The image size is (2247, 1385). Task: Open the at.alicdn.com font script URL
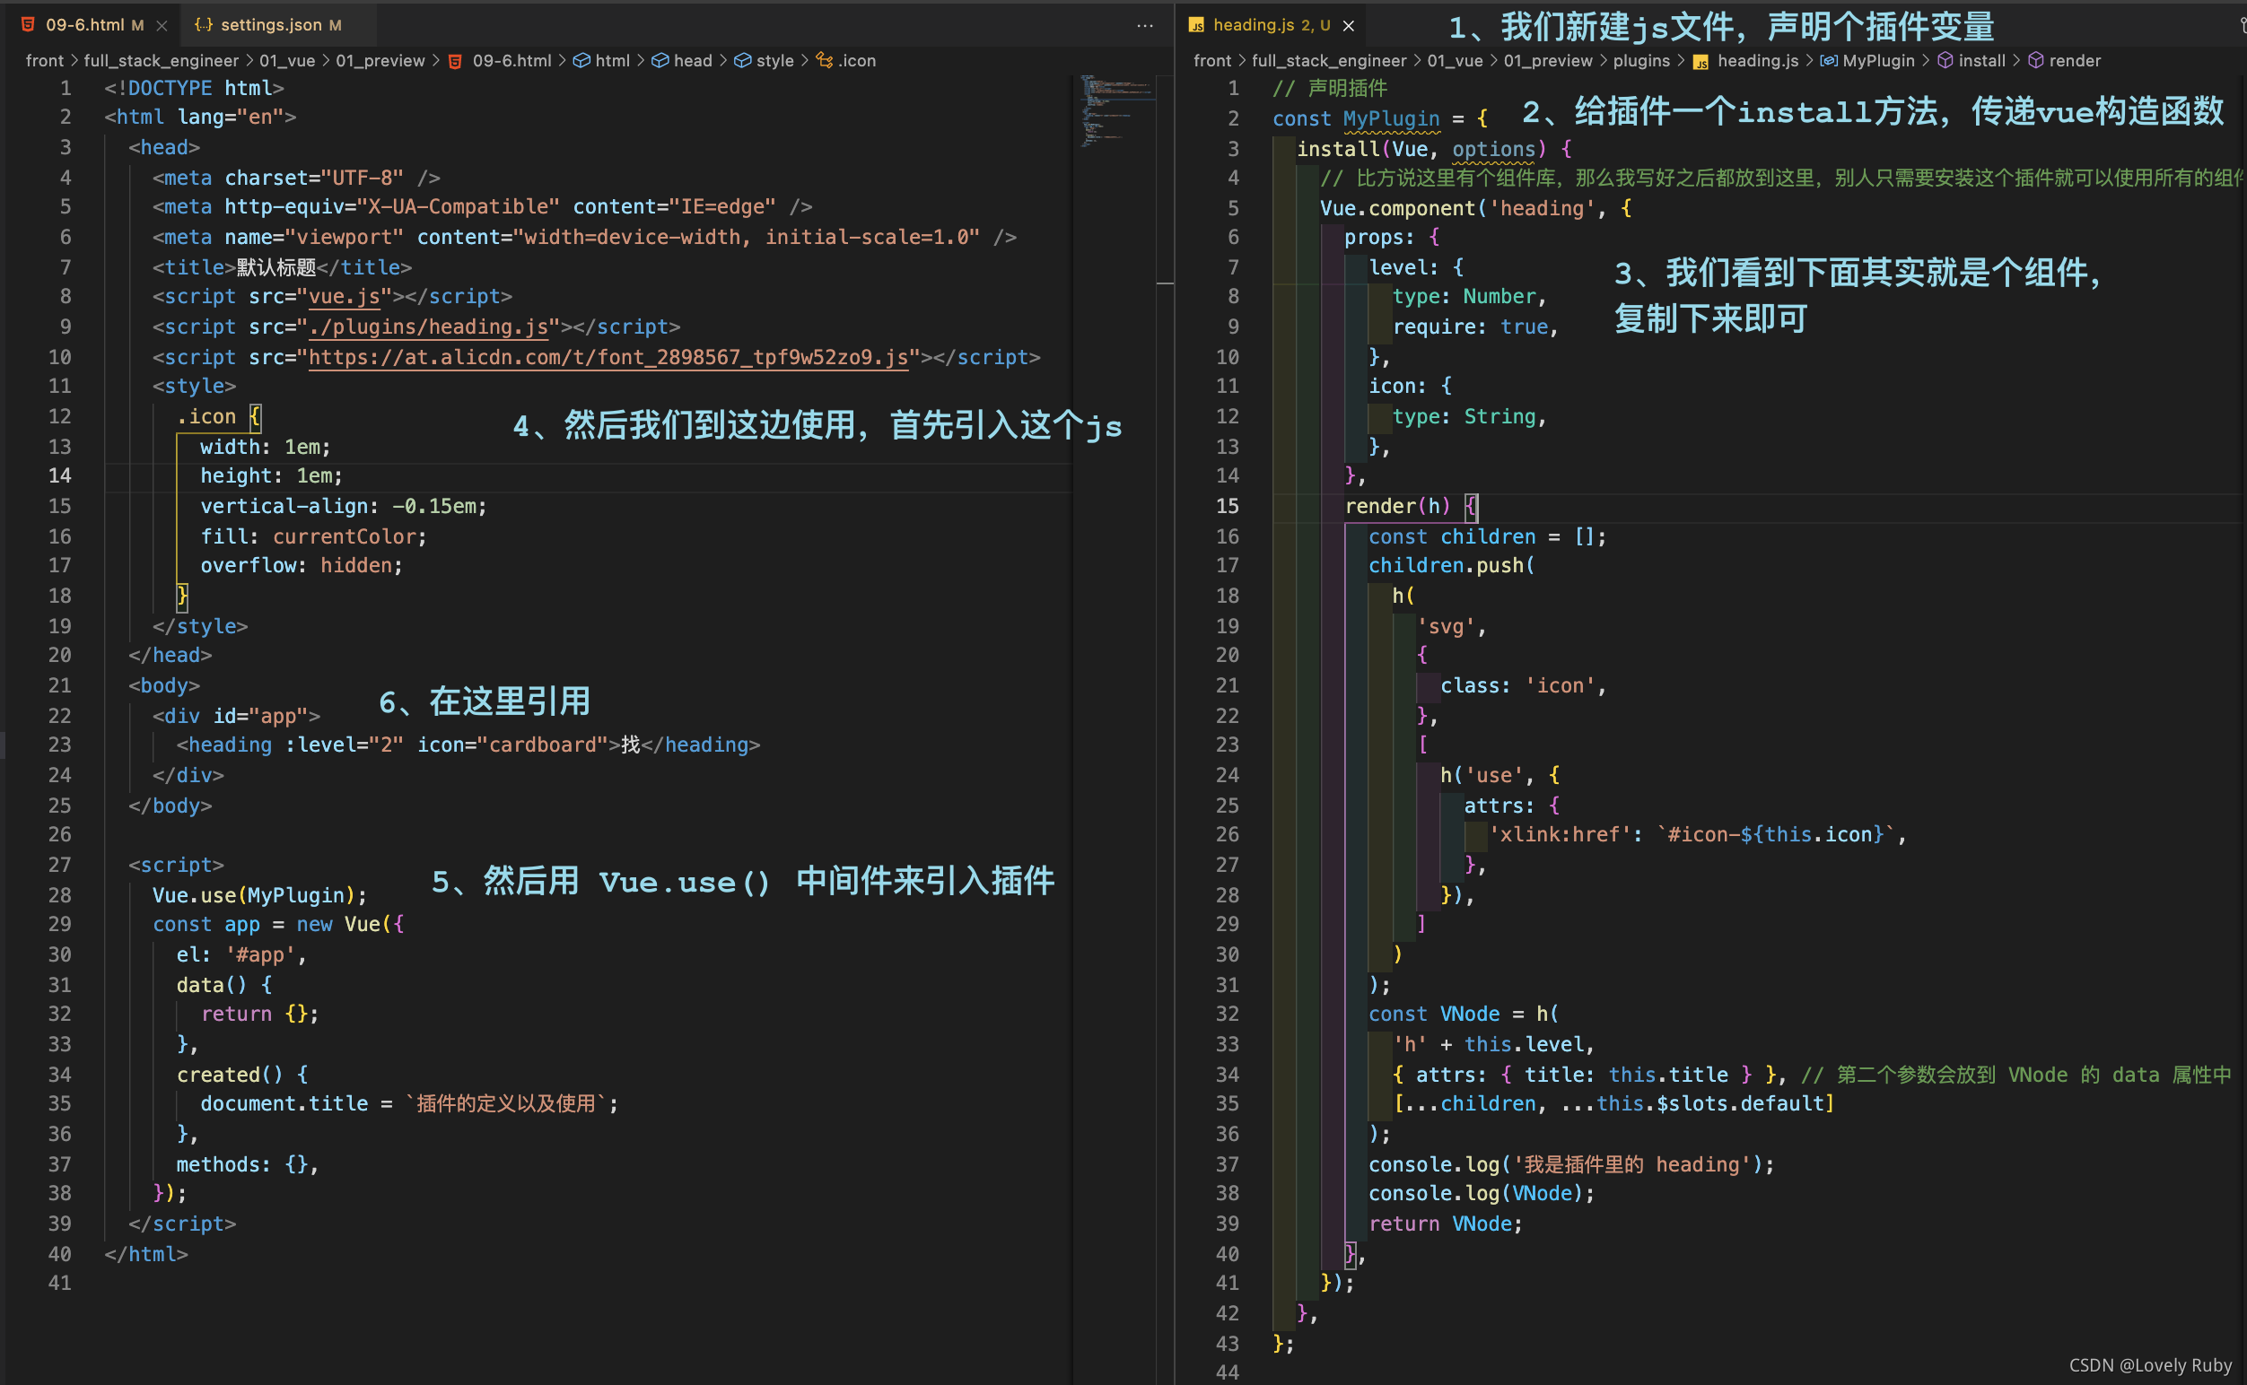click(608, 357)
